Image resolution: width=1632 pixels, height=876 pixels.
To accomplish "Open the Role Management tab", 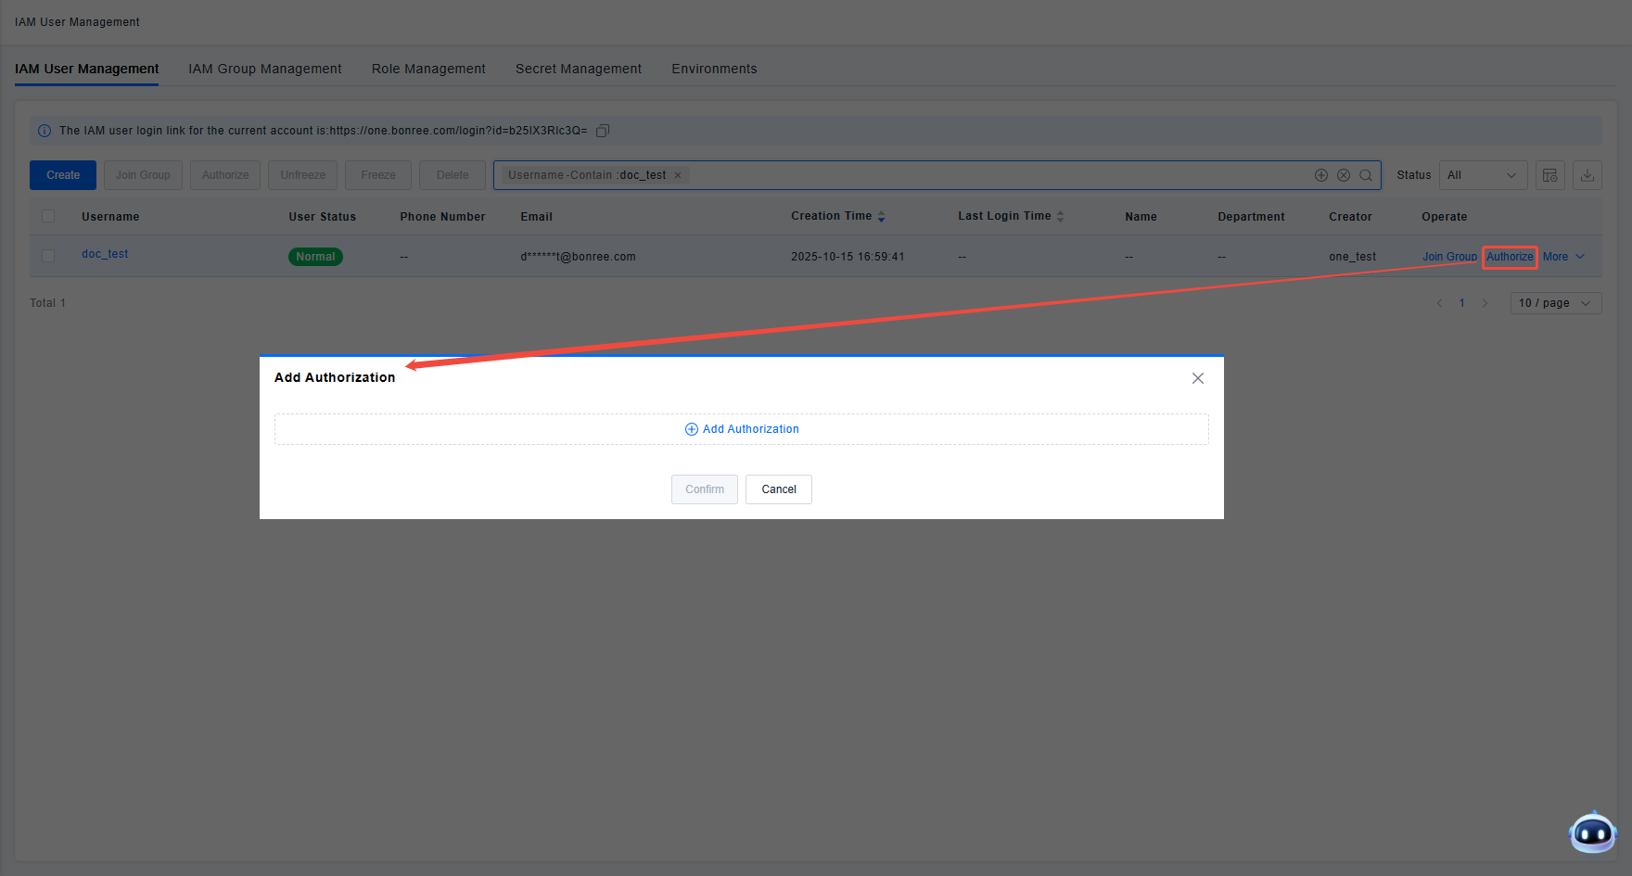I will [x=428, y=69].
